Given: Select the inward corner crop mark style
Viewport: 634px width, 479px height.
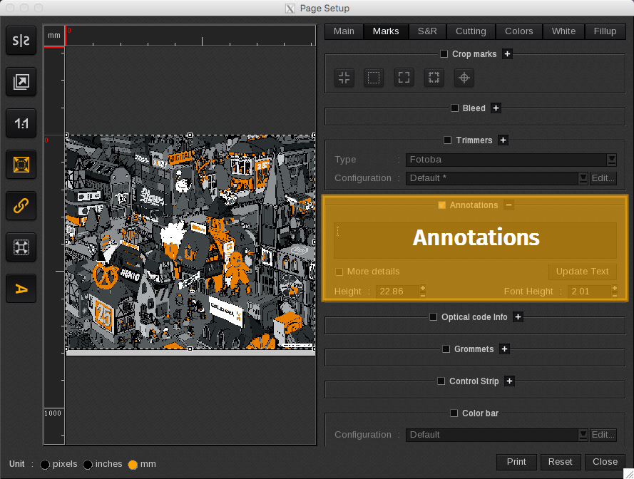Looking at the screenshot, I should tap(344, 78).
